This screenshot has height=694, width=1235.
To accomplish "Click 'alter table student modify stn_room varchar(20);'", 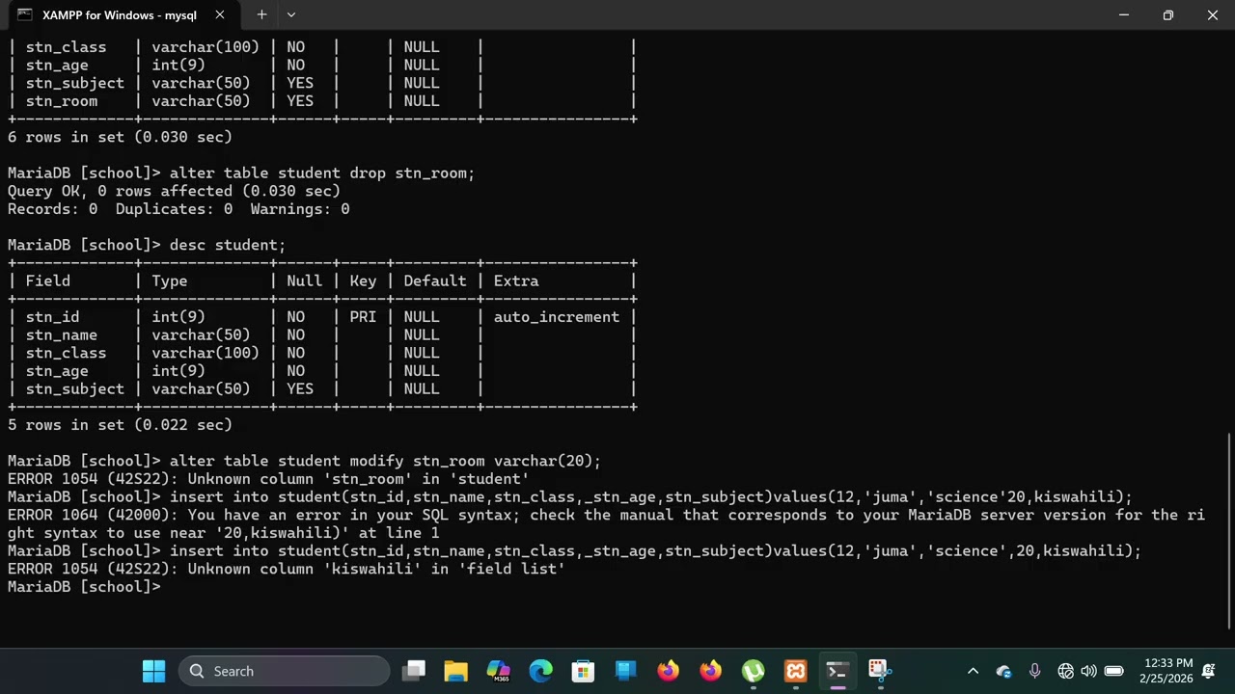I will 385,461.
